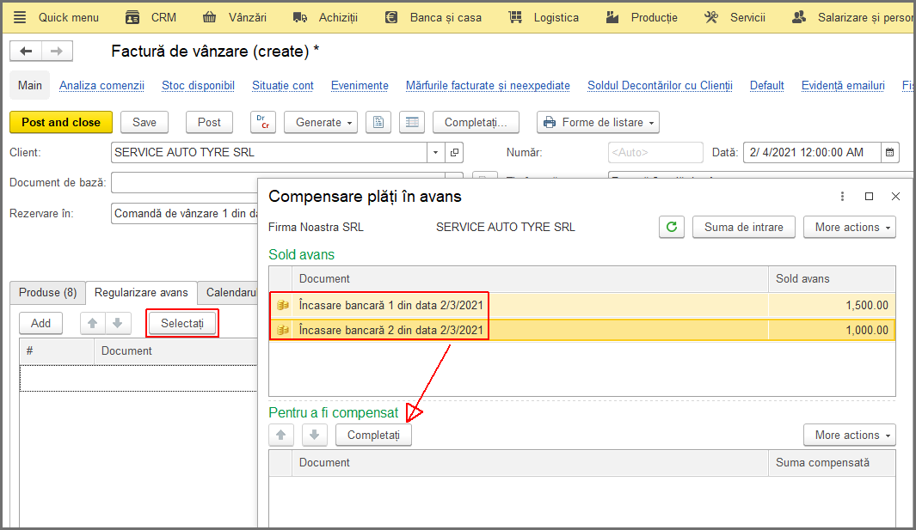Click the table list icon in toolbar

(x=412, y=122)
